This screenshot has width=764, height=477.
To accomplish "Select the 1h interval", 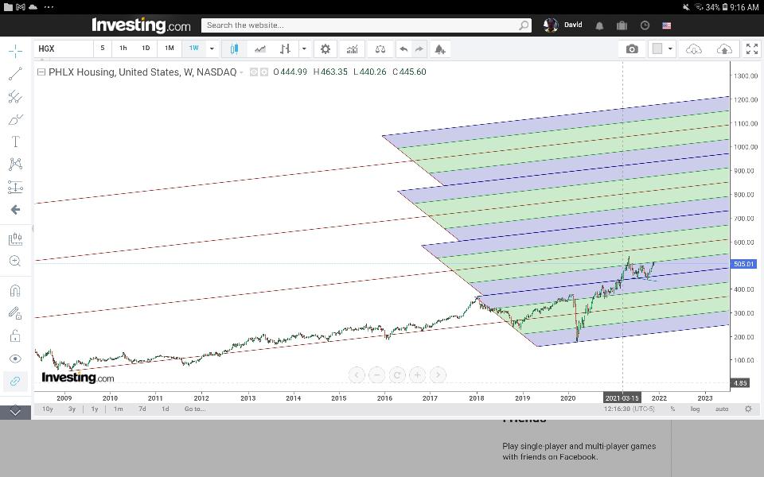I will (x=123, y=48).
